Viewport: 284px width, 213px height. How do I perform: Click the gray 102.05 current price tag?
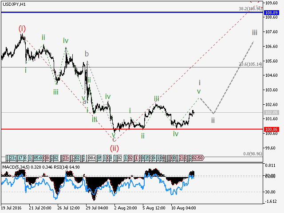pos(271,112)
